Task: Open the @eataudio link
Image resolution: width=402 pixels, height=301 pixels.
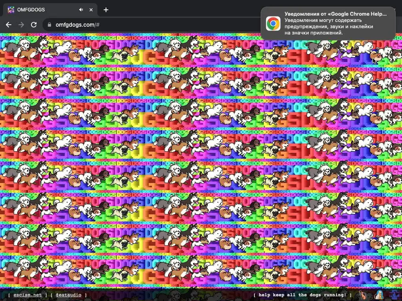Action: [x=68, y=295]
